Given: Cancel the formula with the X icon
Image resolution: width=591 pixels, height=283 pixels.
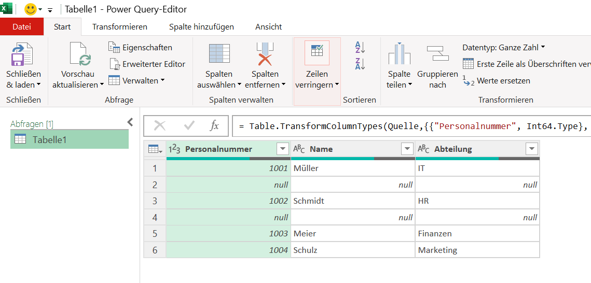Looking at the screenshot, I should click(160, 126).
